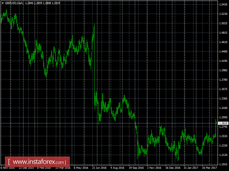This screenshot has width=229, height=171.
Task: Click the 1.3780 price scale label
Action: [x=223, y=80]
